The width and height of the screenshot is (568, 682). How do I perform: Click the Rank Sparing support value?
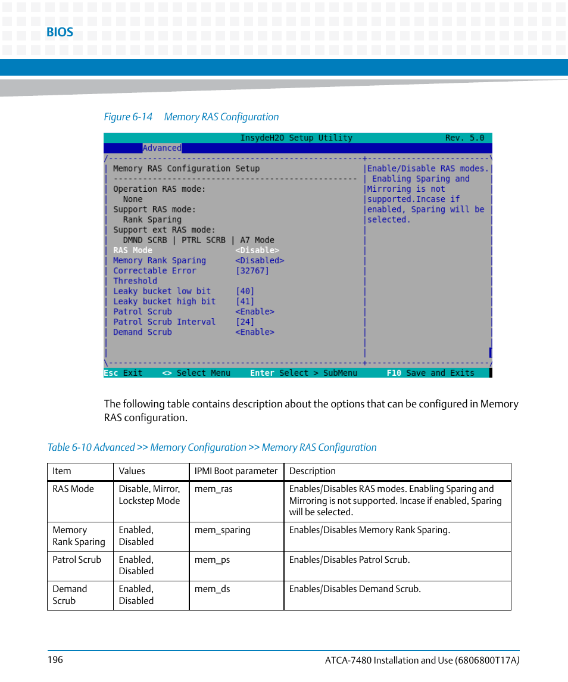coord(152,220)
